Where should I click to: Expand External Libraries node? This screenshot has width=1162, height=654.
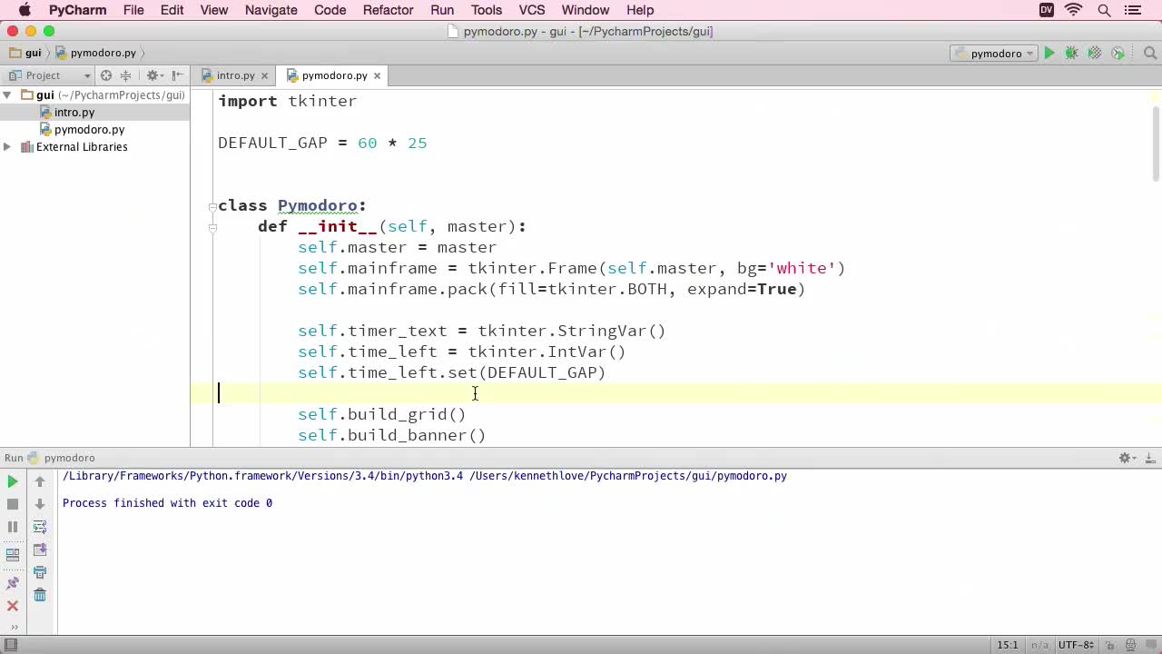(7, 146)
